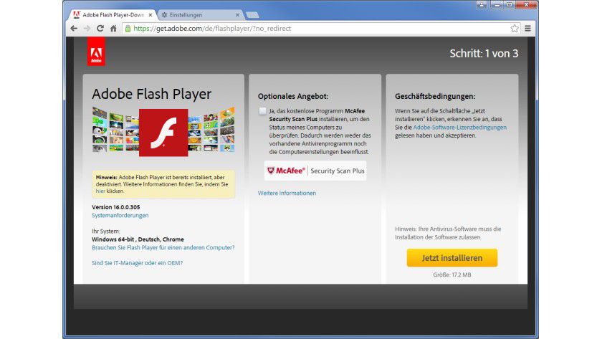
Task: Click the 'Schritt: 1 von 3' text
Action: tap(484, 53)
